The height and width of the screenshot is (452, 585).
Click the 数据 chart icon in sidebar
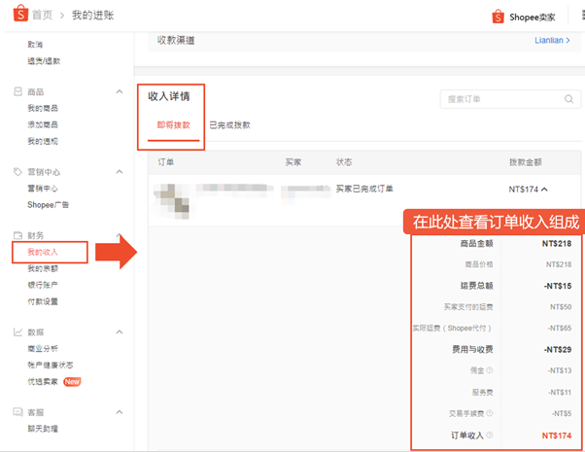pyautogui.click(x=17, y=331)
